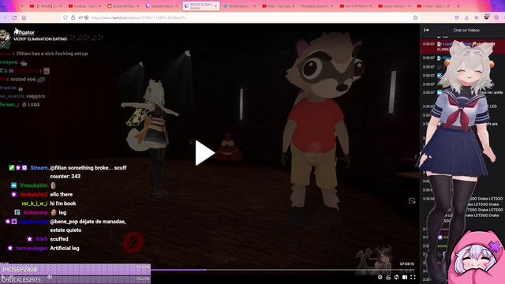Image resolution: width=505 pixels, height=284 pixels.
Task: Bookmark this page with the star
Action: [x=416, y=17]
